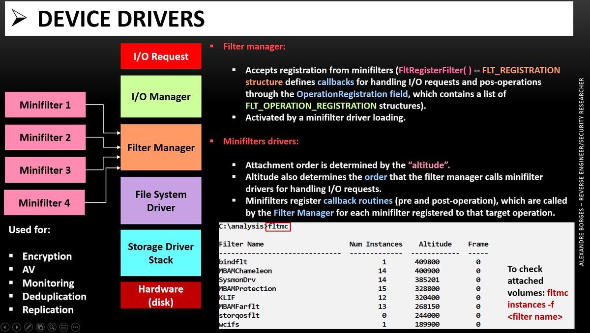Select the I/O Request red box
This screenshot has width=590, height=333.
tap(161, 56)
